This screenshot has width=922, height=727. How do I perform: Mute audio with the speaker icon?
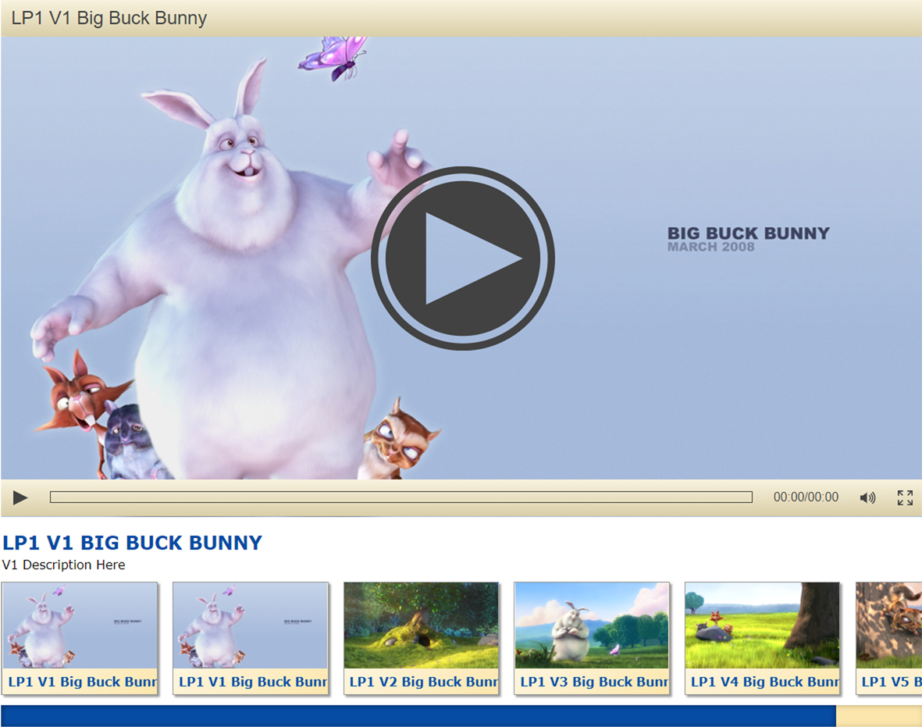867,497
